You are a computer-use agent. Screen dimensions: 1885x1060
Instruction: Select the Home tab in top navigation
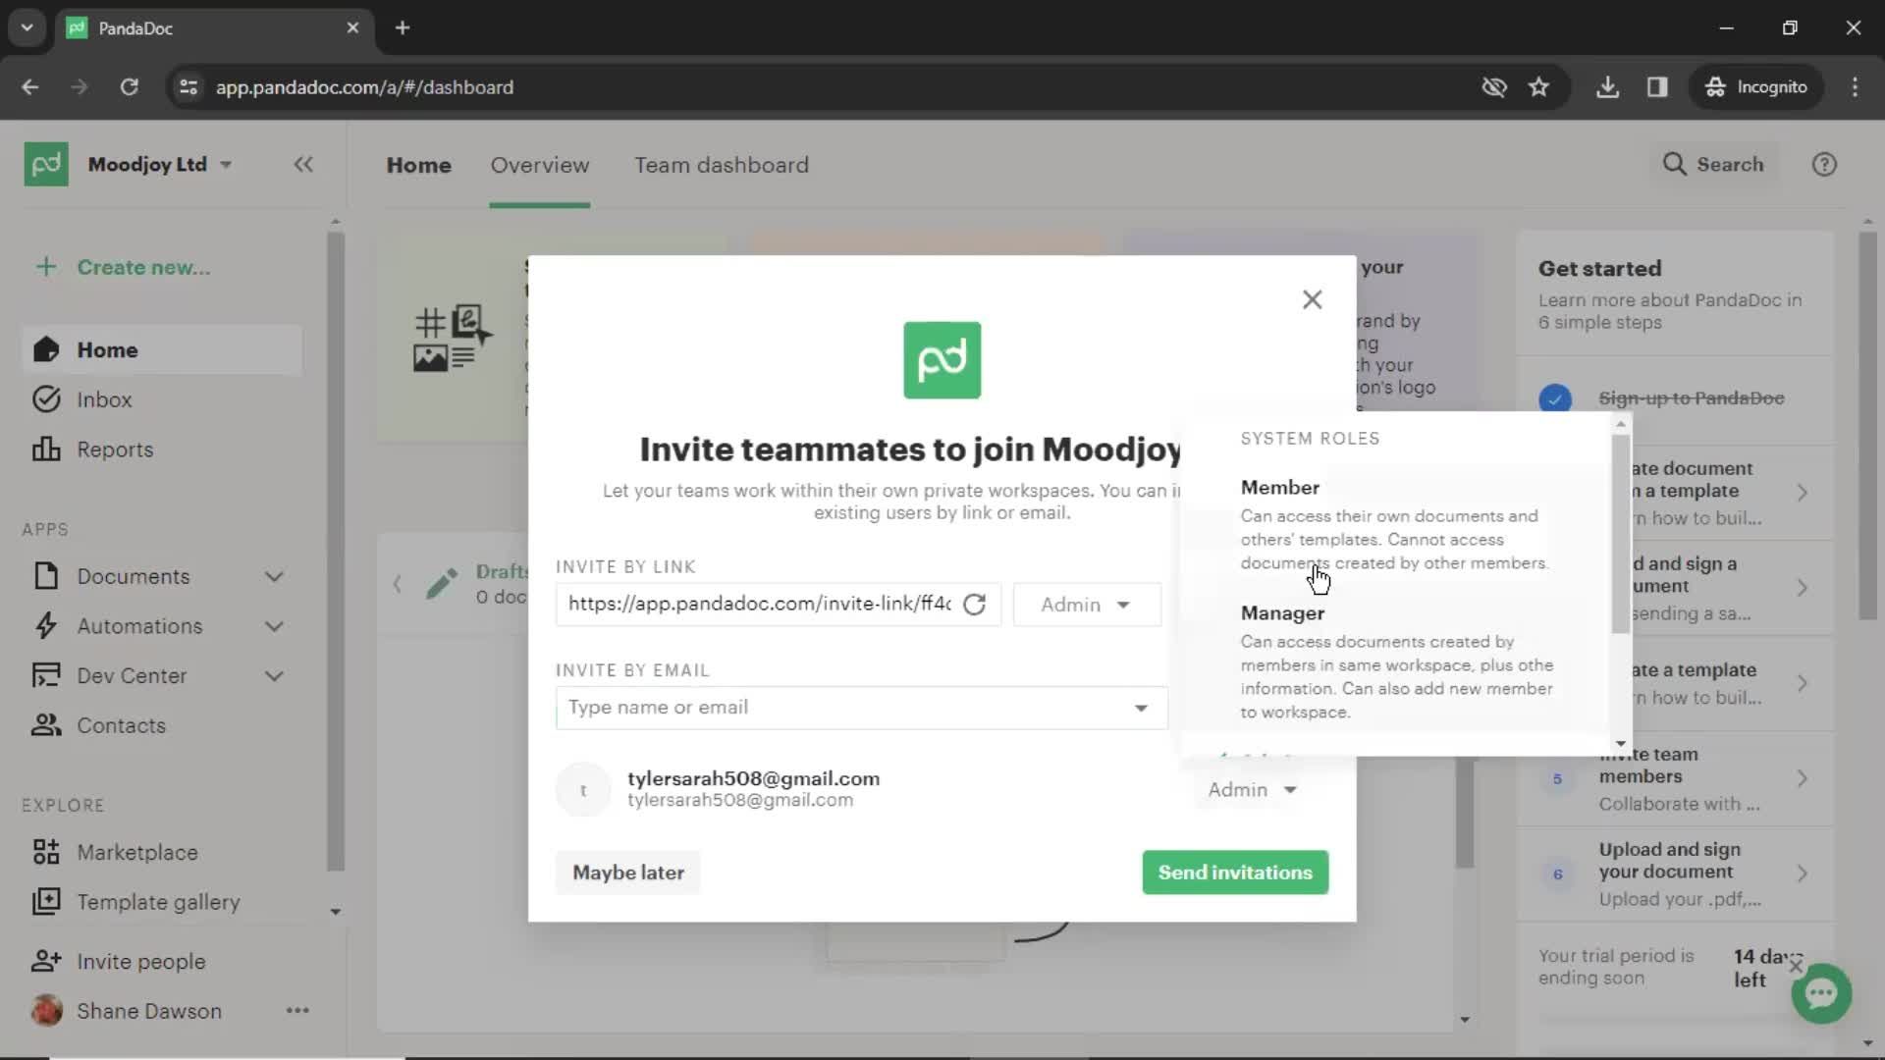418,164
